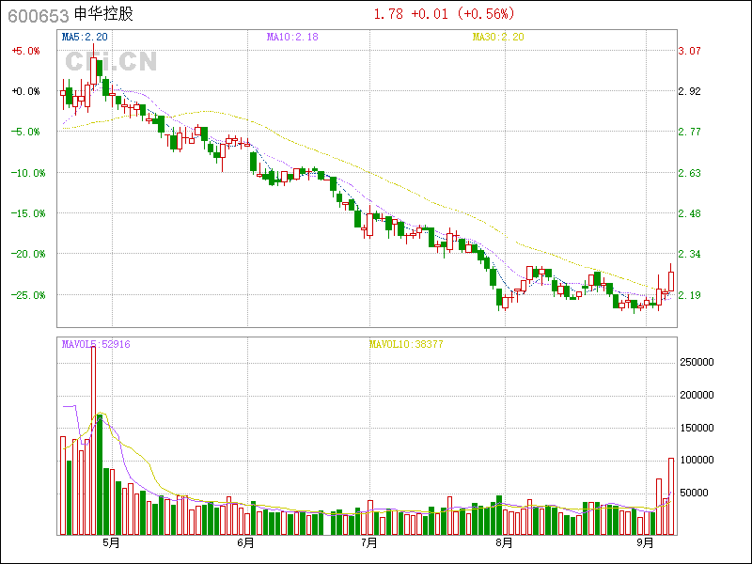Screen dimensions: 752x564
Task: Click the +0.56% change percentage
Action: point(488,14)
